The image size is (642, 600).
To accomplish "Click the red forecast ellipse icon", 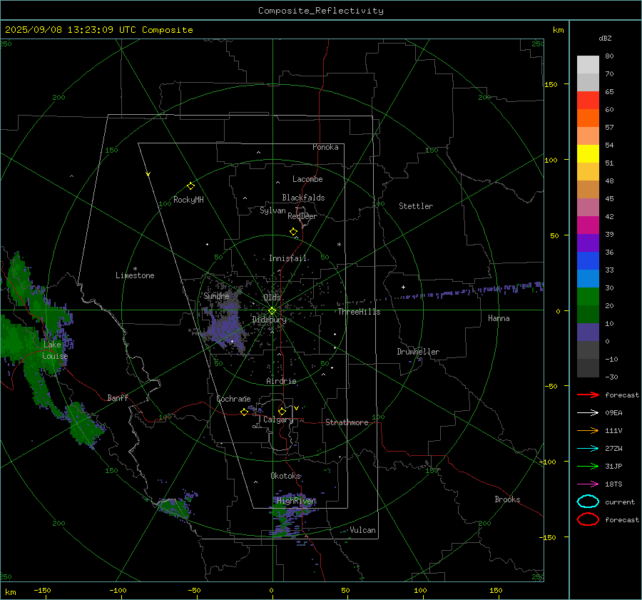I will (588, 519).
